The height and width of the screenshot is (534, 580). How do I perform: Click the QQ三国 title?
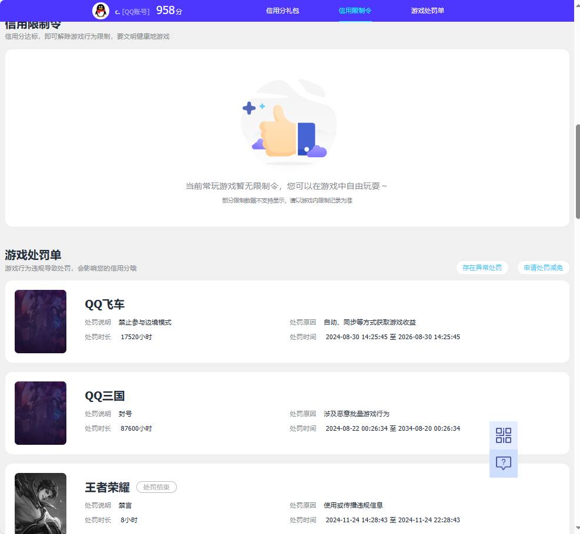[105, 396]
